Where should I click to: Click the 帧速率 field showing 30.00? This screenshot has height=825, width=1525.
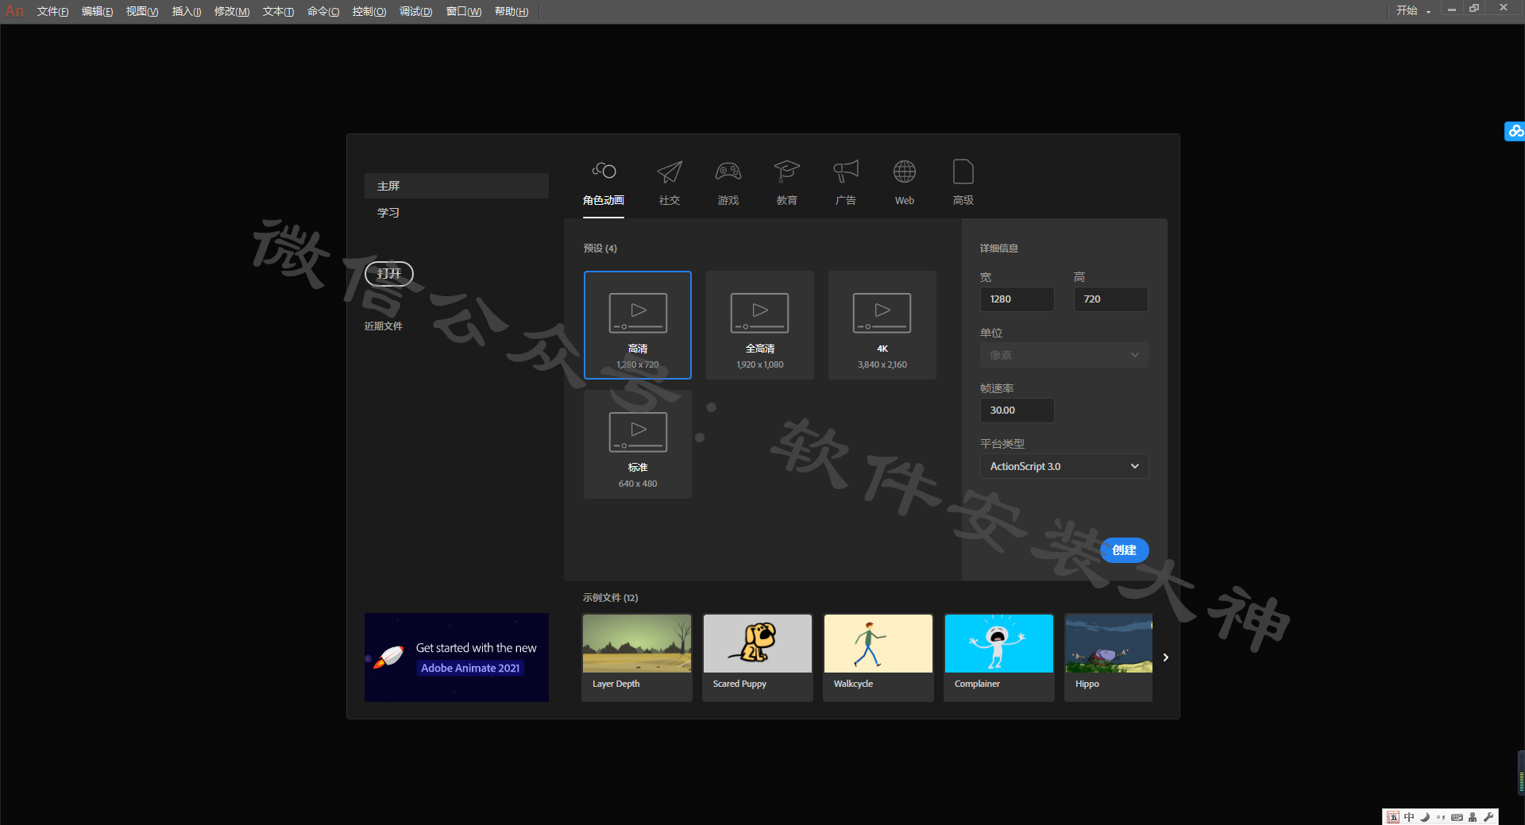(1017, 411)
